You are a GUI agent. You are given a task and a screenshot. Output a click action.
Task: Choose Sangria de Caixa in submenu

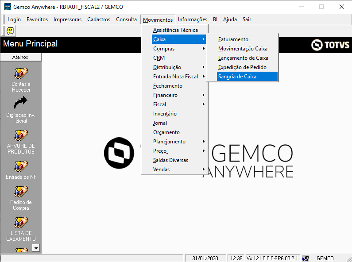tap(247, 77)
